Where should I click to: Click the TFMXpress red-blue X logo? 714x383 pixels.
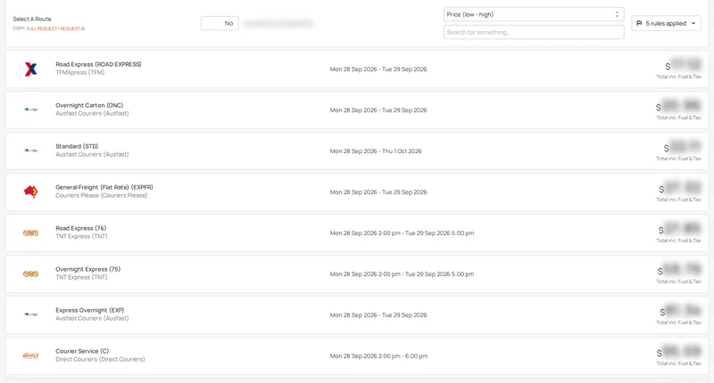(x=30, y=69)
